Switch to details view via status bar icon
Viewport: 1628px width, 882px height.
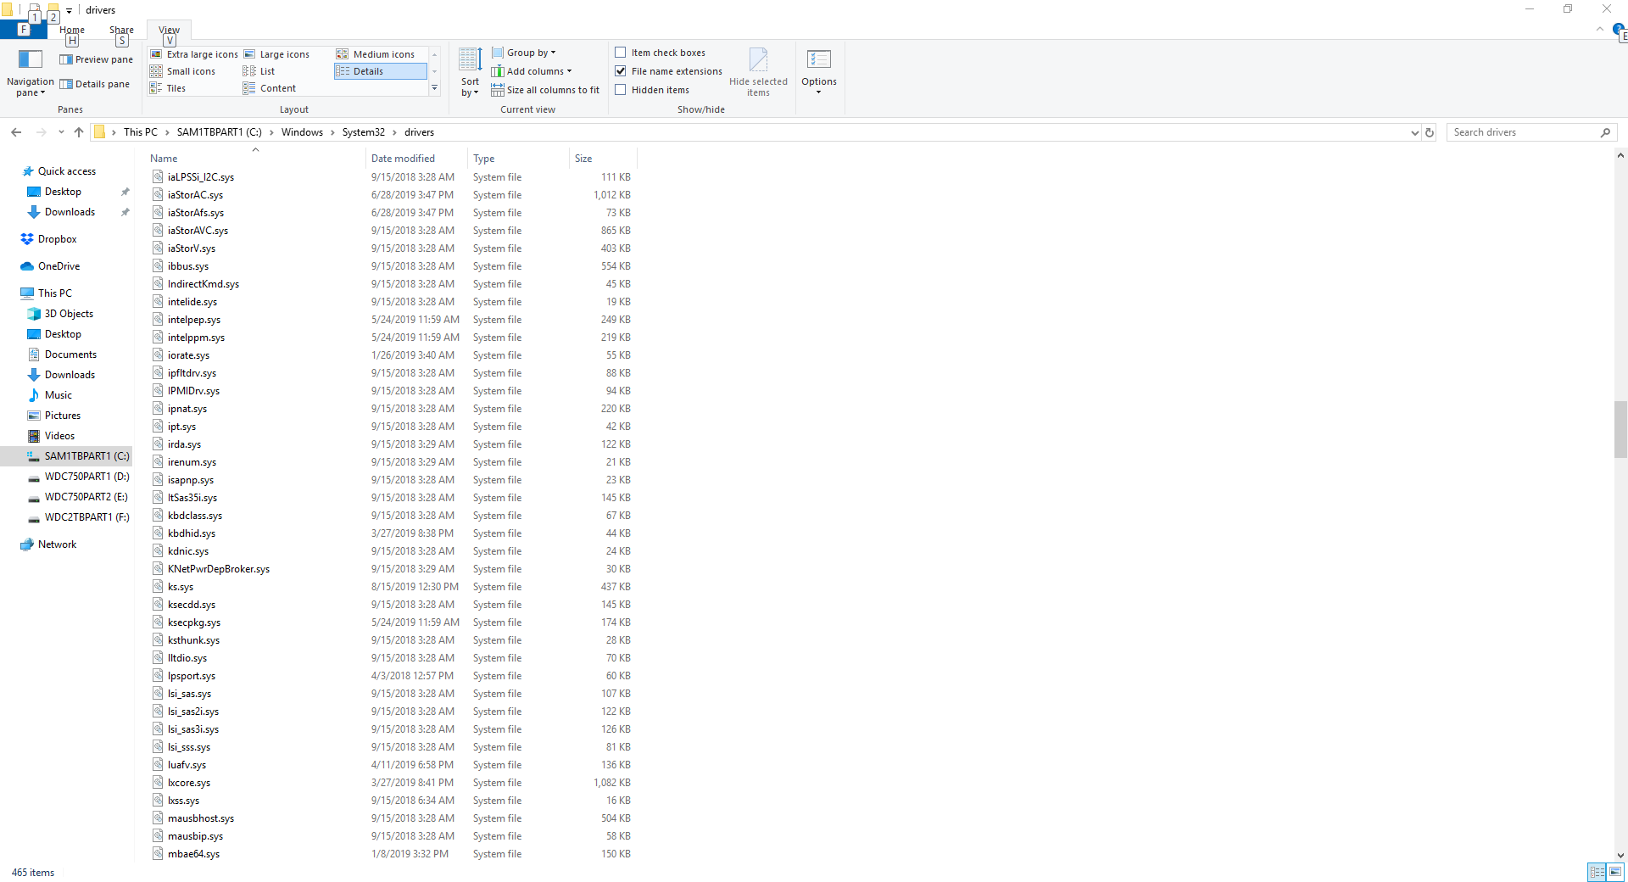pos(1597,872)
